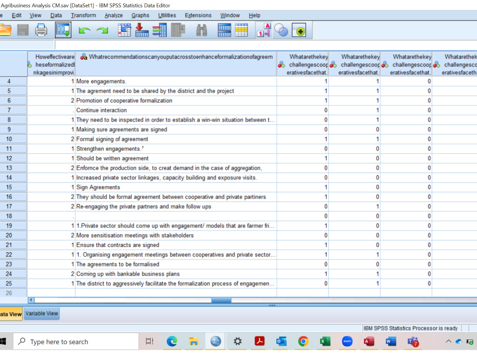
Task: Open the Extensions menu
Action: pyautogui.click(x=198, y=15)
